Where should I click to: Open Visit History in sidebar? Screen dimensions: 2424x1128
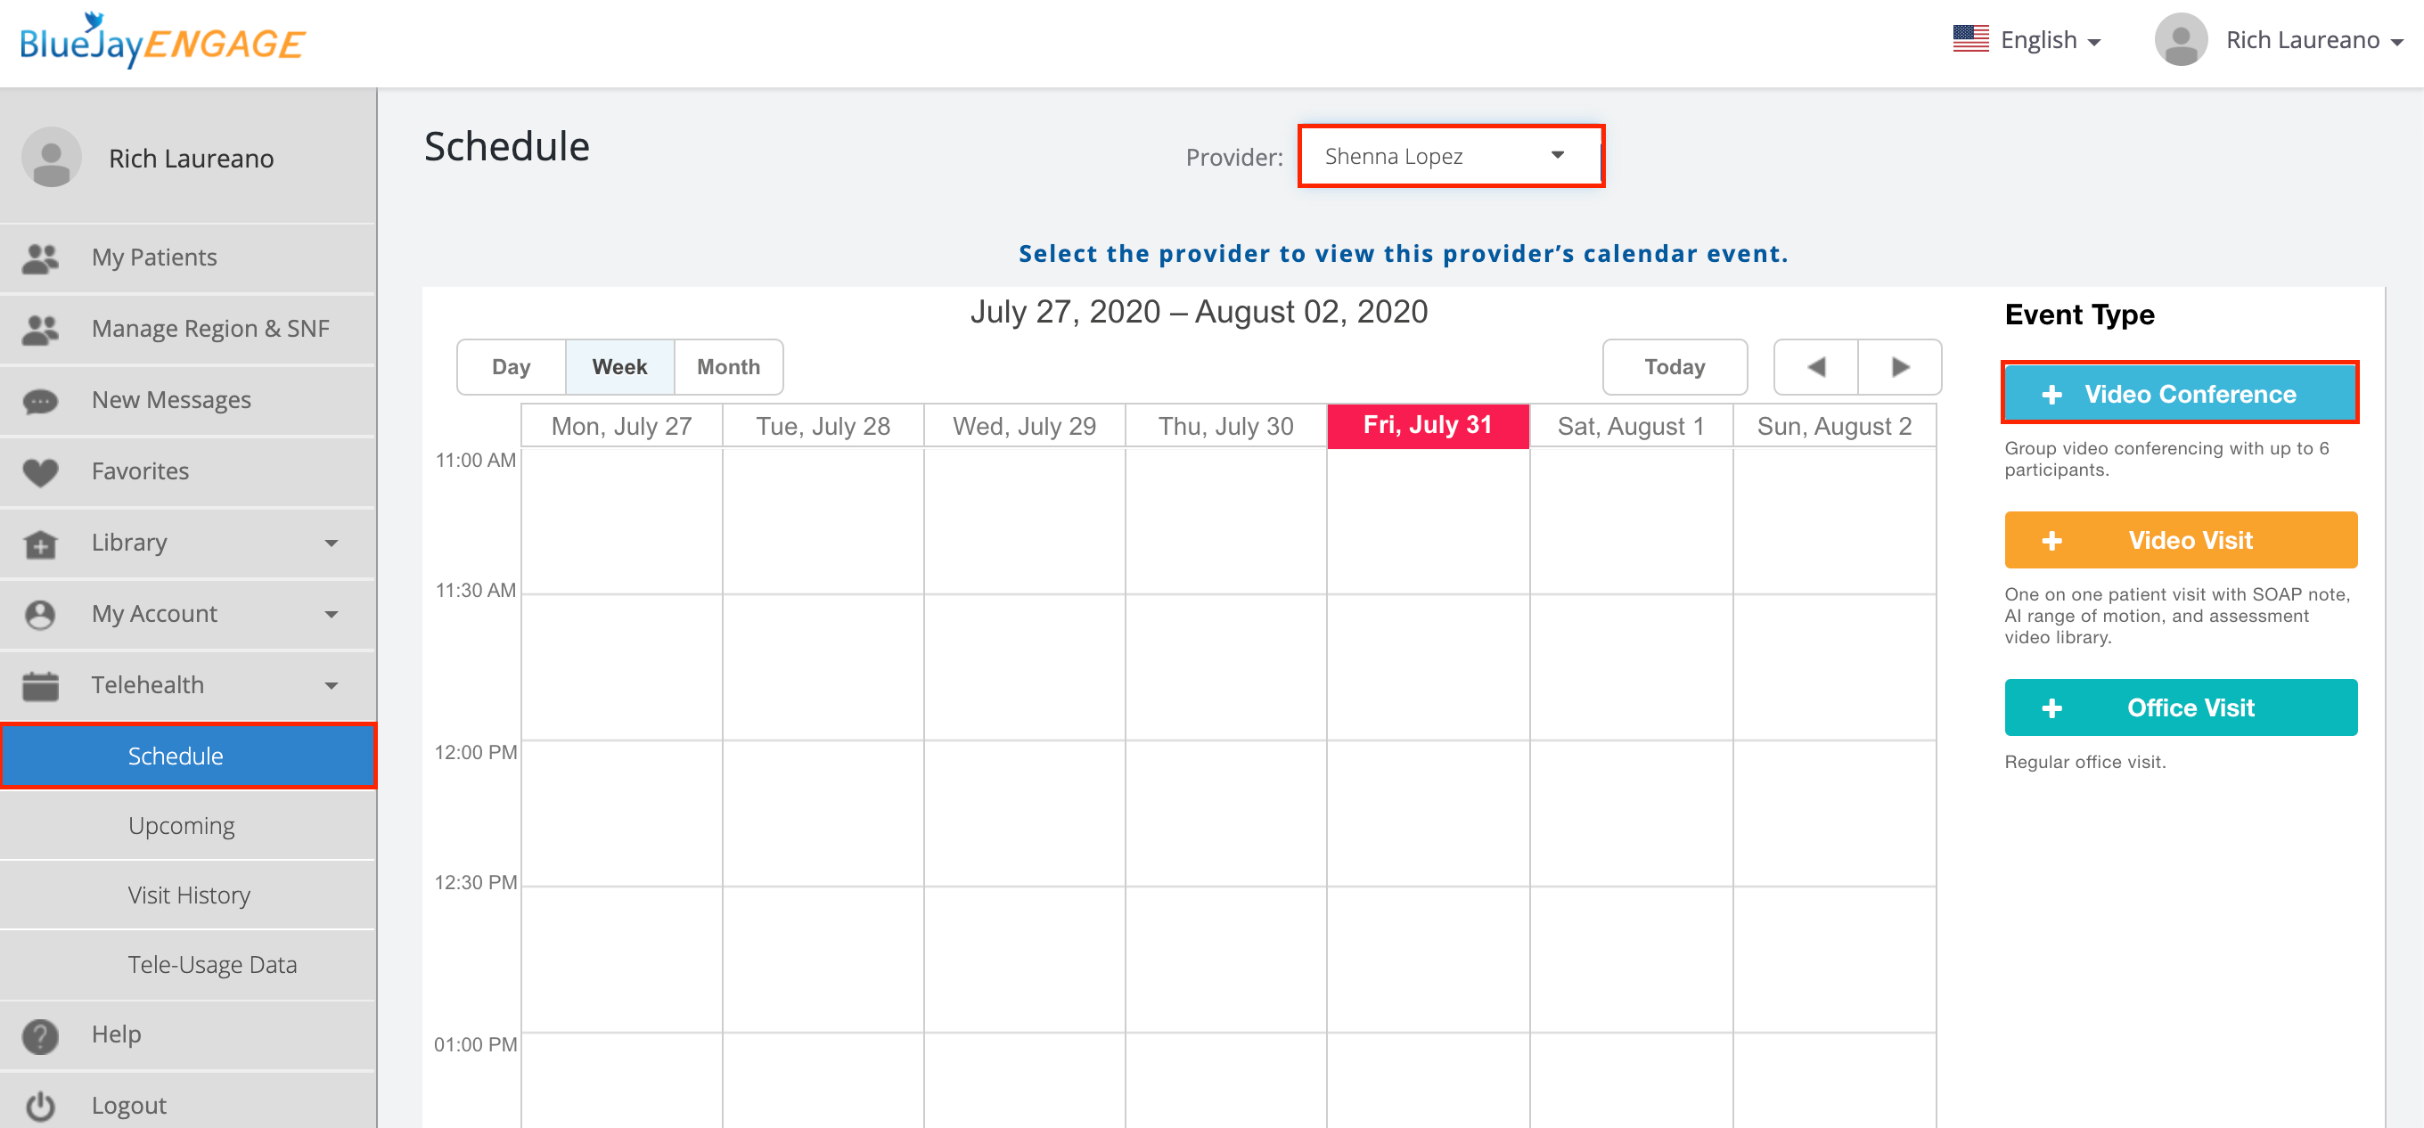pyautogui.click(x=189, y=895)
